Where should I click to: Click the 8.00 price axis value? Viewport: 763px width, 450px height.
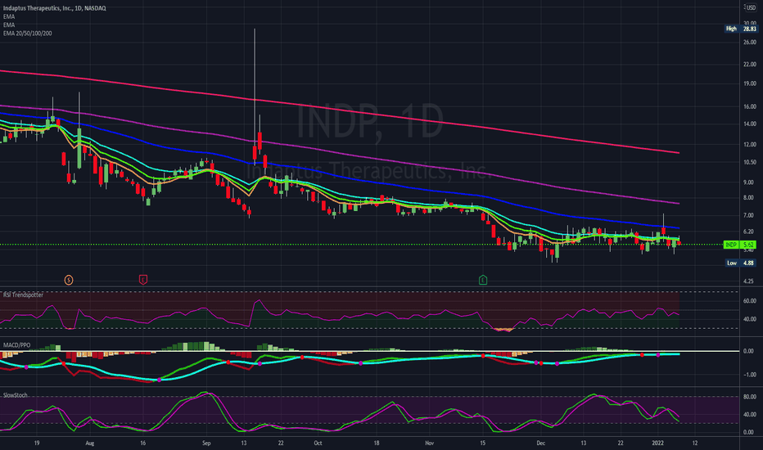(x=750, y=198)
